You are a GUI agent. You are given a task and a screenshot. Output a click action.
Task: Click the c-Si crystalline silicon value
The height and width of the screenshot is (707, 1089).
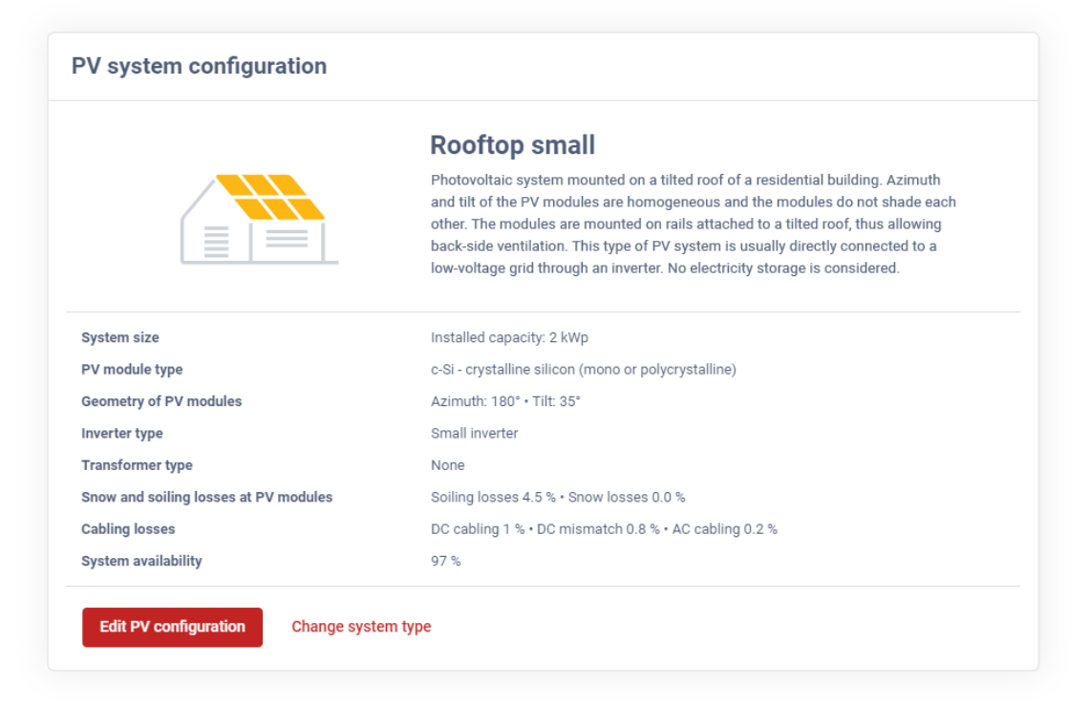pyautogui.click(x=584, y=370)
